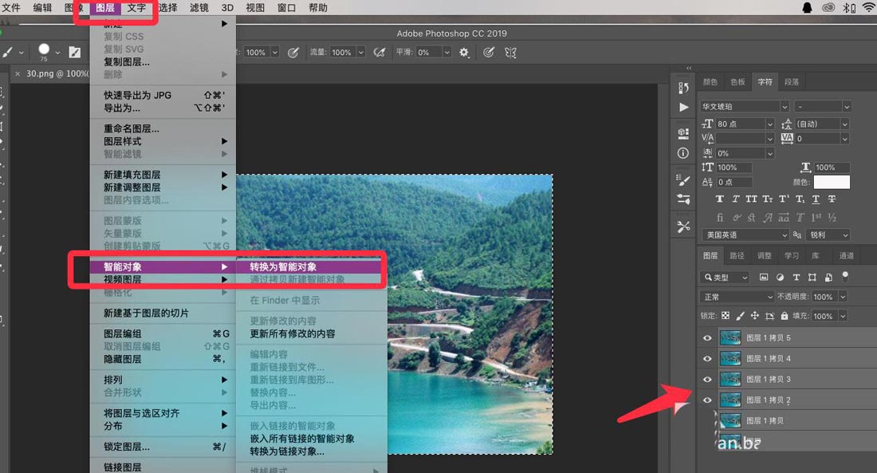
Task: Open the font family dropdown 华文琥珀
Action: pos(741,105)
